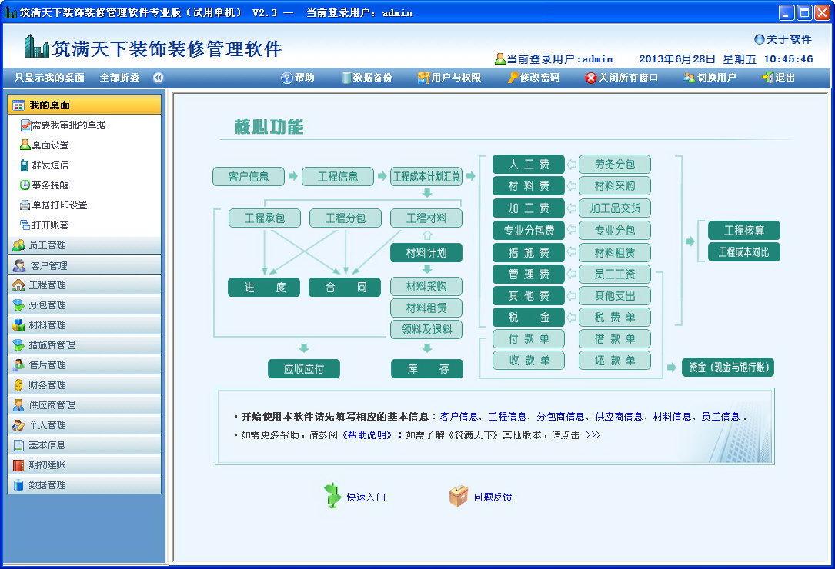
Task: Open 问题反馈 feedback box icon
Action: pos(459,496)
